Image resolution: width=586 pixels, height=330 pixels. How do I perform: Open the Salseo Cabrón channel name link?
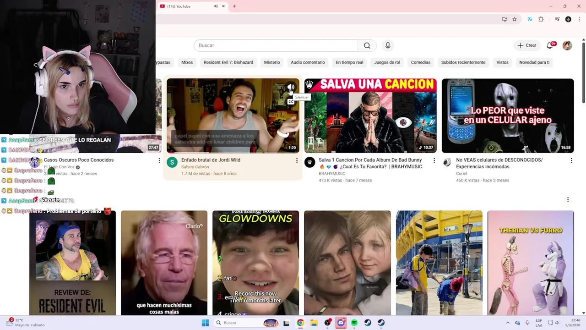point(195,167)
